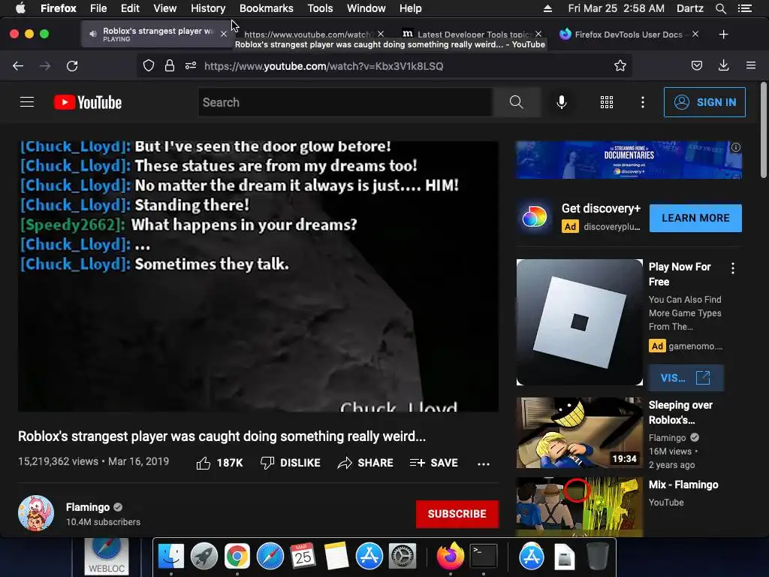Image resolution: width=769 pixels, height=577 pixels.
Task: Click the video player area
Action: pyautogui.click(x=258, y=276)
